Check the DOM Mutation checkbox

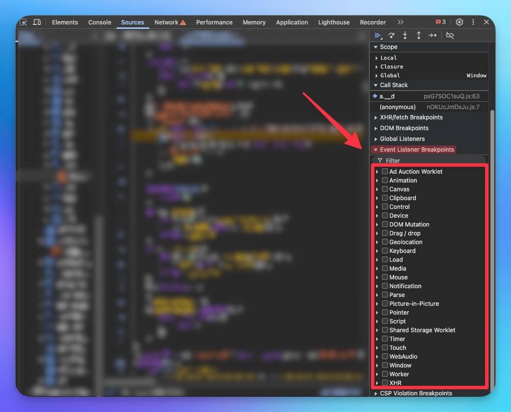click(385, 225)
